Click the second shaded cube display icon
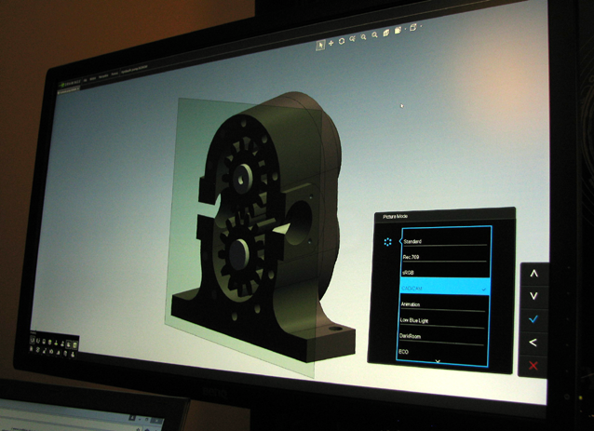Image resolution: width=594 pixels, height=431 pixels. [398, 31]
